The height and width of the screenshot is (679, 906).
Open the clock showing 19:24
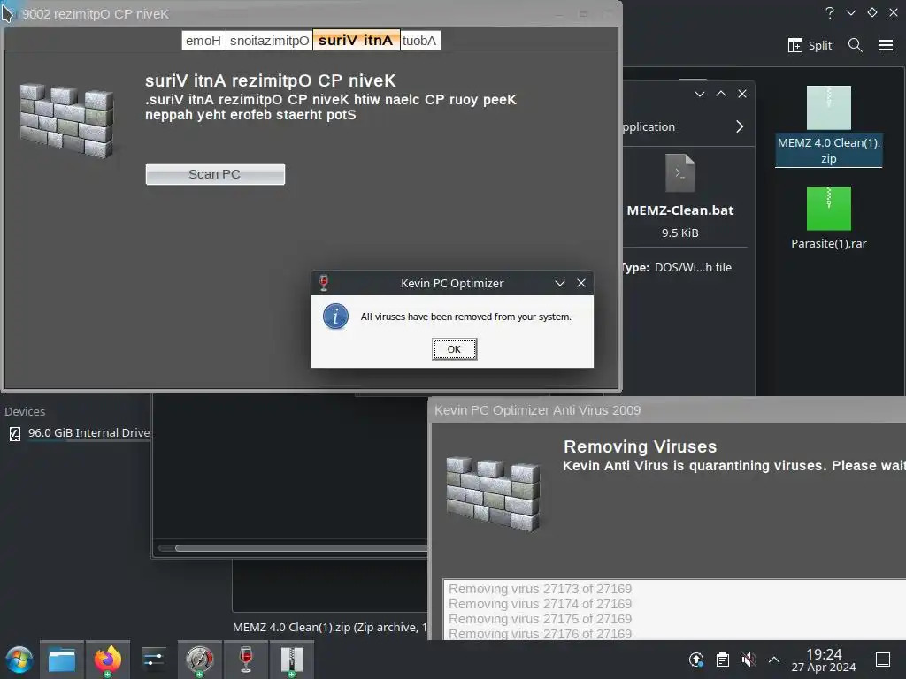pyautogui.click(x=824, y=660)
